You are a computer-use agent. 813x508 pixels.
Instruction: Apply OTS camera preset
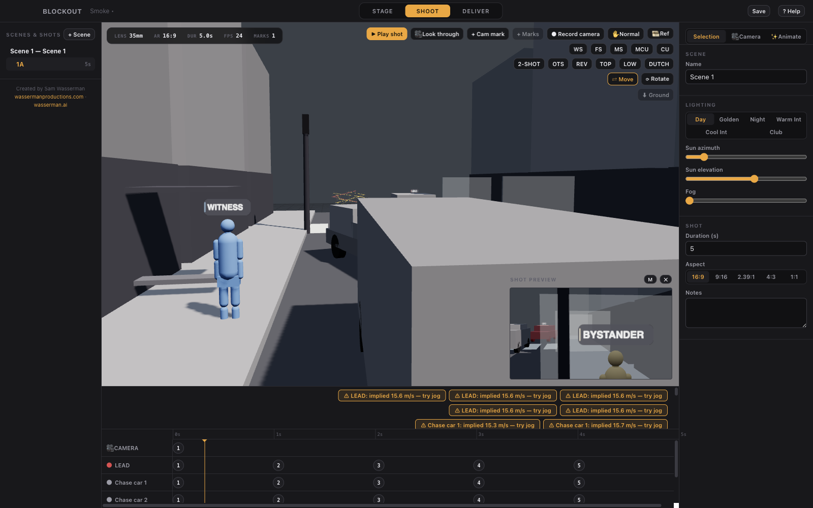[558, 64]
